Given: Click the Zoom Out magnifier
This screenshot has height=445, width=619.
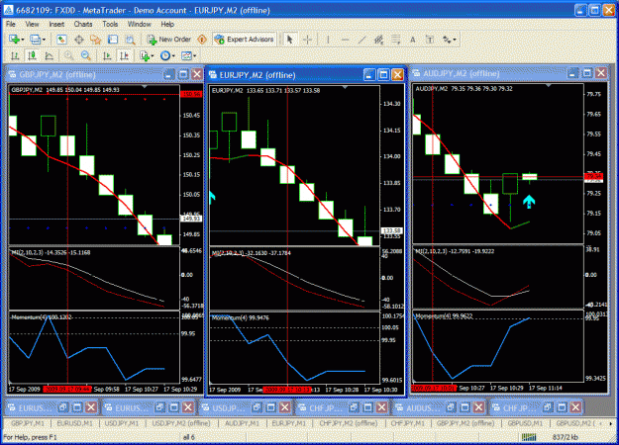Looking at the screenshot, I should 85,56.
